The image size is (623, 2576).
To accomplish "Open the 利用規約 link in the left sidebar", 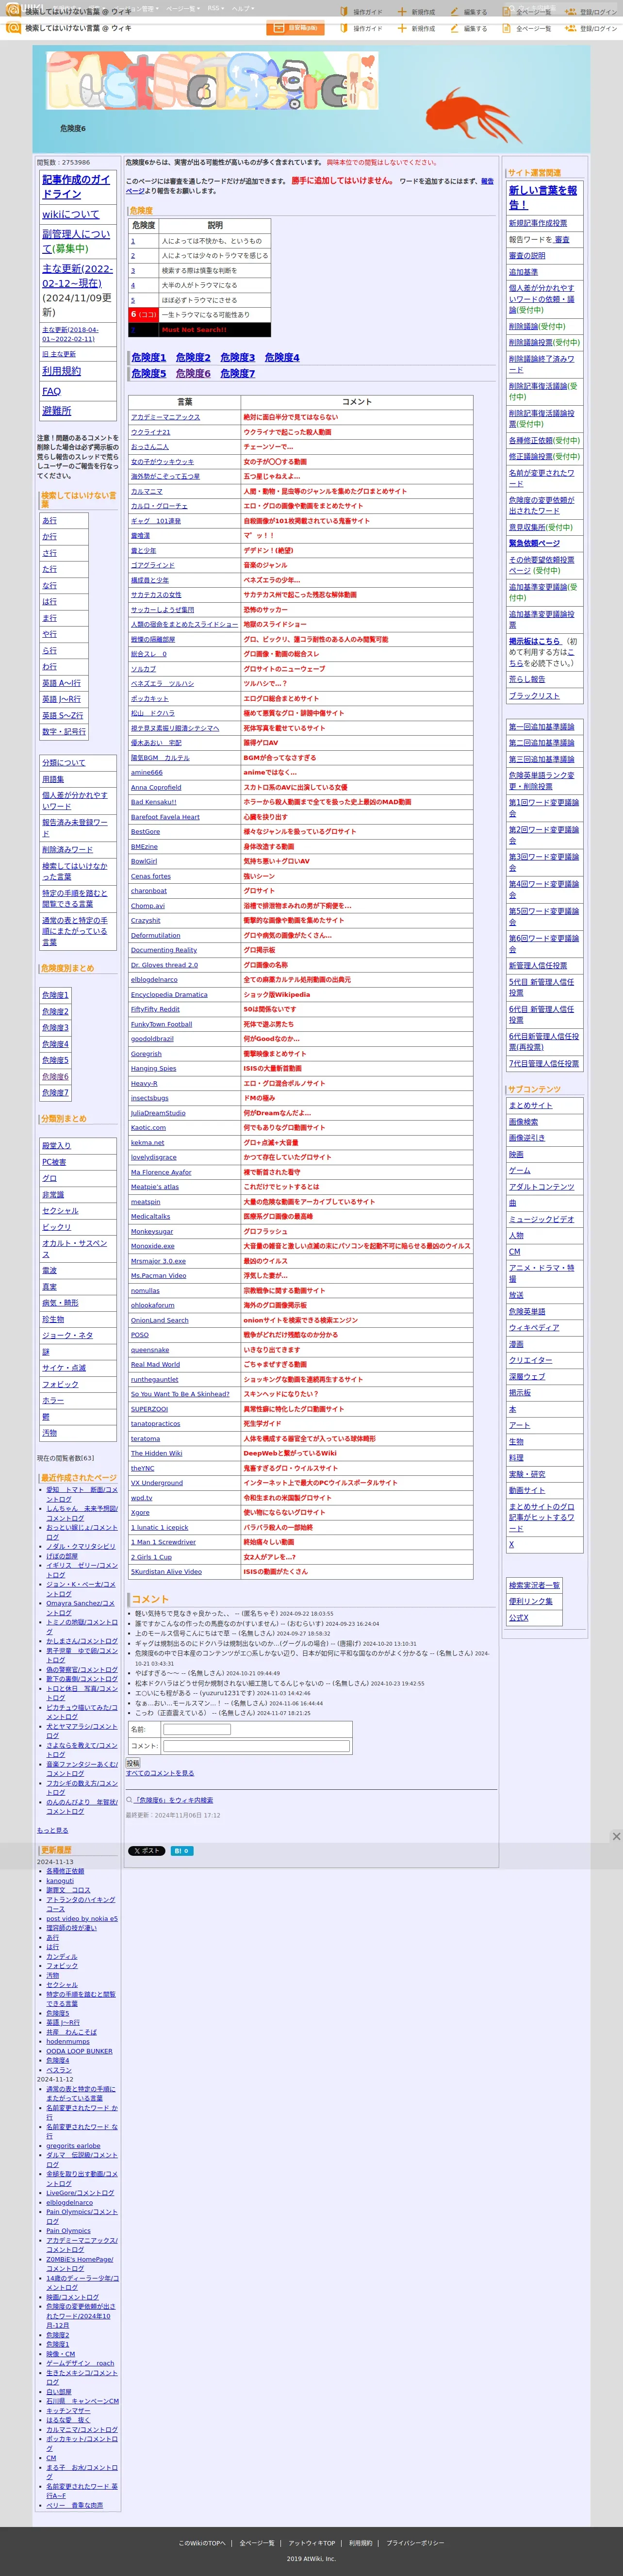I will pyautogui.click(x=61, y=371).
